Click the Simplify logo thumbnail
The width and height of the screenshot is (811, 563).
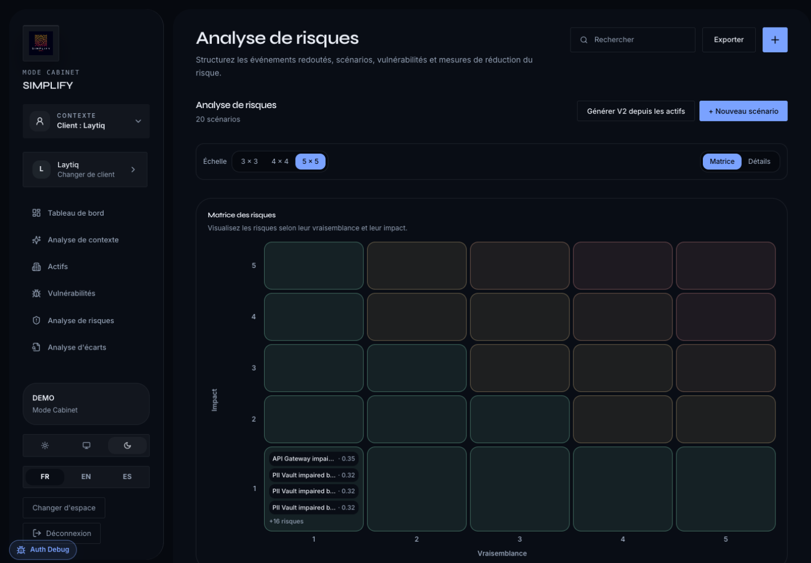[41, 43]
